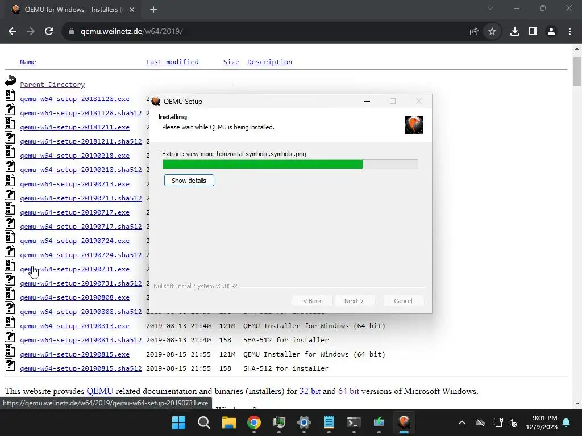Viewport: 582px width, 436px height.
Task: Click the installation progress bar
Action: pyautogui.click(x=290, y=164)
